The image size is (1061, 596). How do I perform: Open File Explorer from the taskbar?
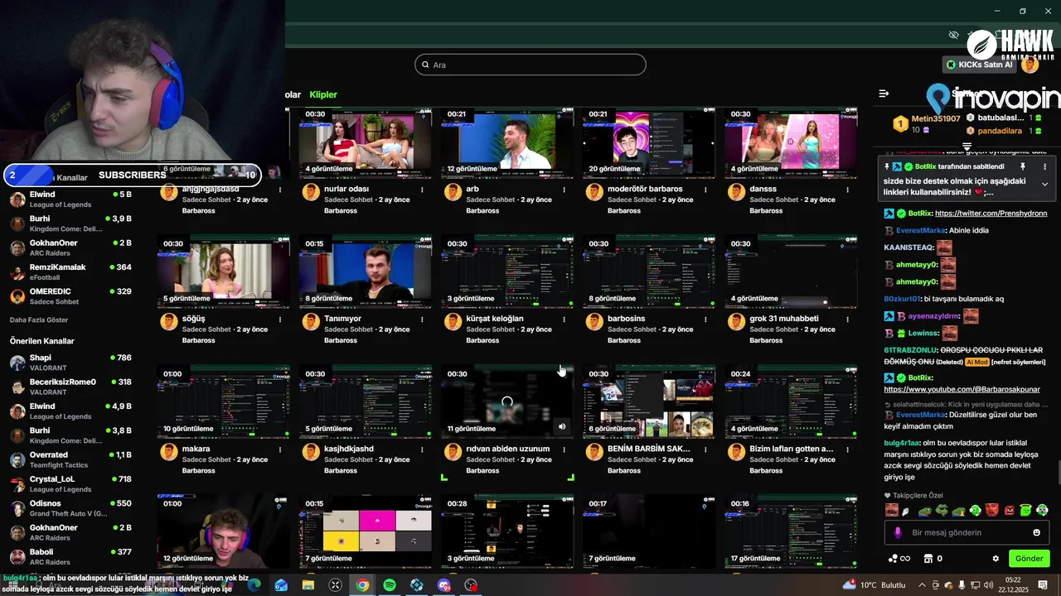308,585
